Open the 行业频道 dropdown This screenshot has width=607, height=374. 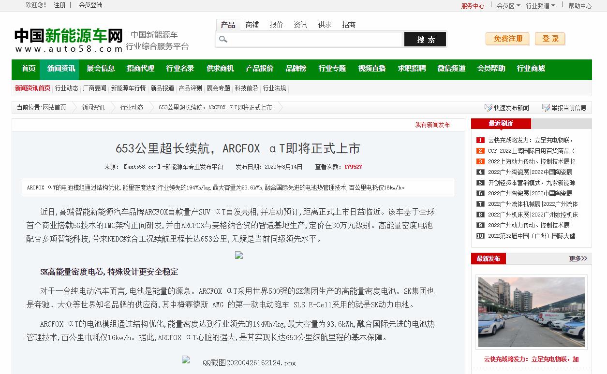(541, 6)
